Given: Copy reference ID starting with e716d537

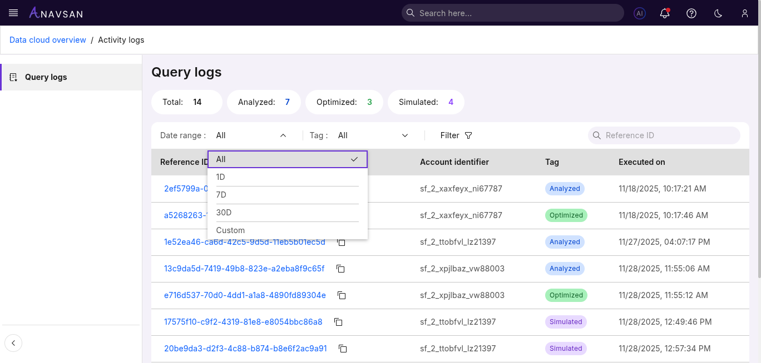Looking at the screenshot, I should (342, 295).
